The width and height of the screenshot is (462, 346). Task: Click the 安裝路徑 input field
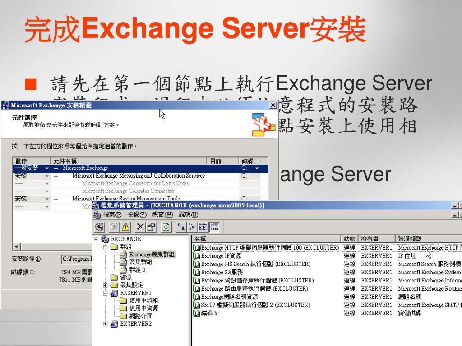pyautogui.click(x=77, y=259)
